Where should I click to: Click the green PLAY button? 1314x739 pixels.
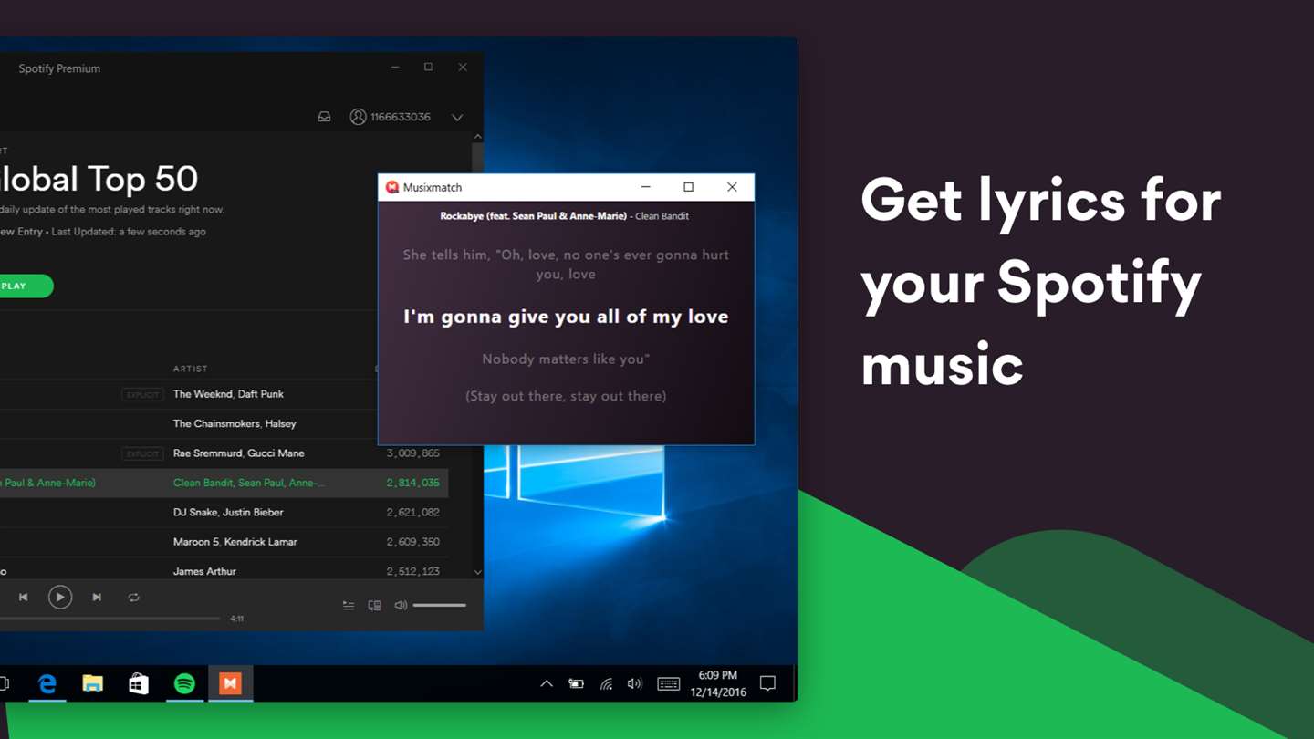(x=19, y=286)
